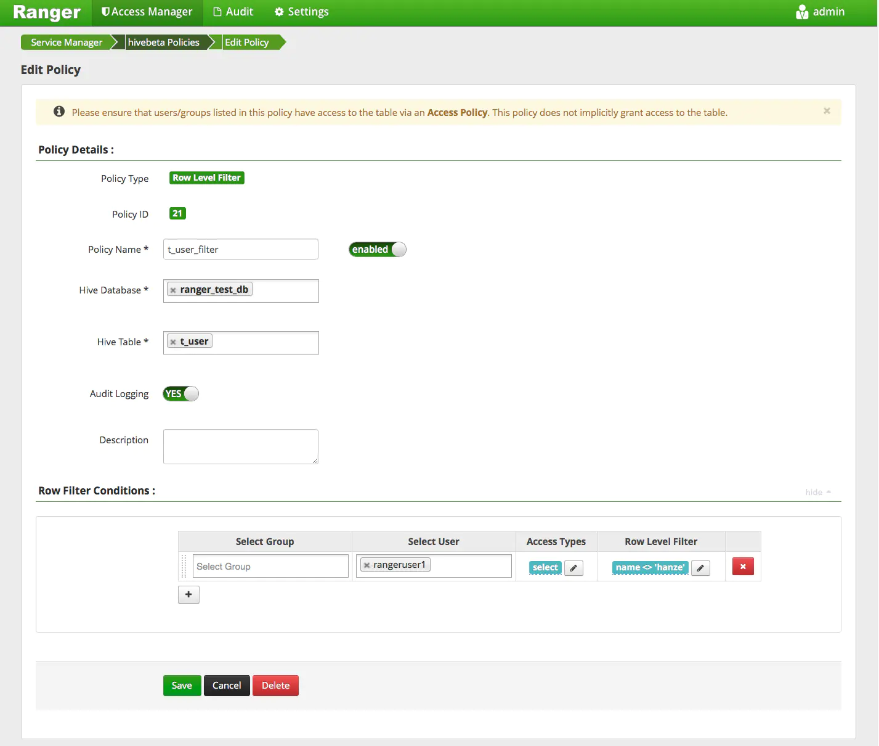Click the Policy Name input field

tap(241, 249)
